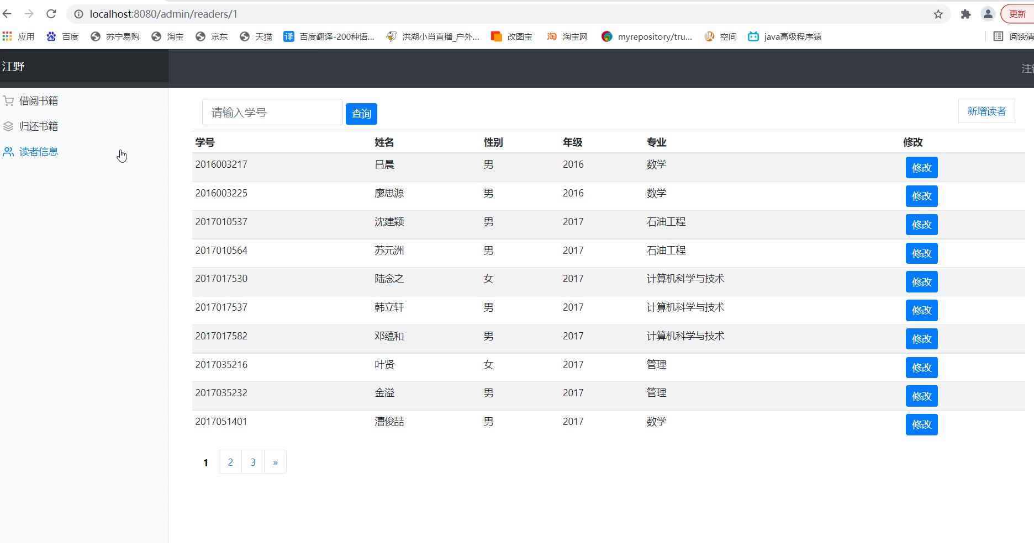1034x543 pixels.
Task: Click the 新增读者 button
Action: (986, 111)
